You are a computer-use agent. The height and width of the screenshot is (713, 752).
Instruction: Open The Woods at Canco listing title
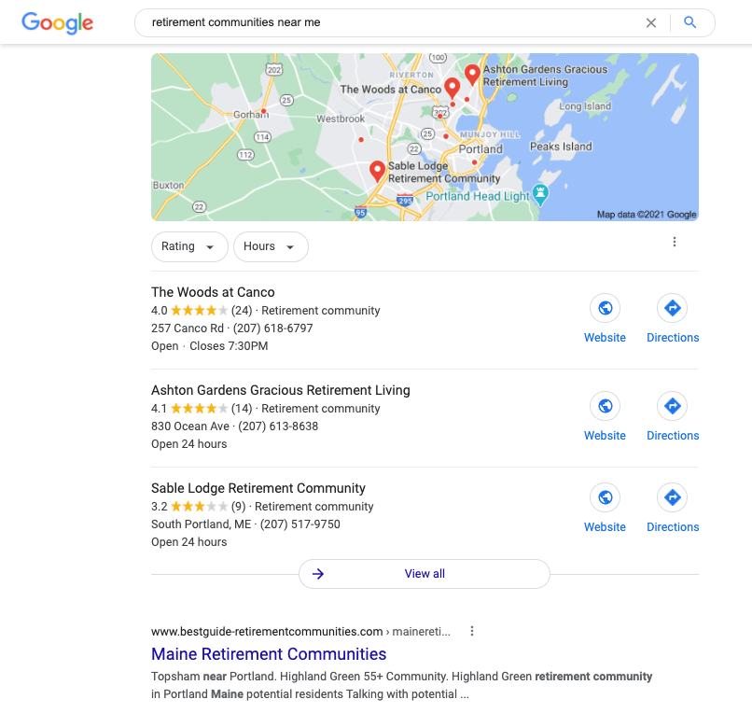tap(213, 292)
